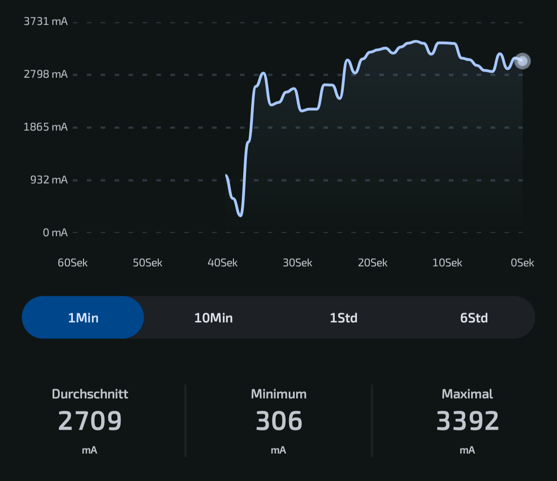Click the 40Sek time axis label

pos(222,263)
